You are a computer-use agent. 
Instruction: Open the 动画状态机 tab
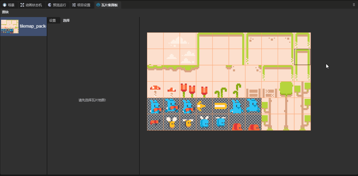pyautogui.click(x=31, y=5)
